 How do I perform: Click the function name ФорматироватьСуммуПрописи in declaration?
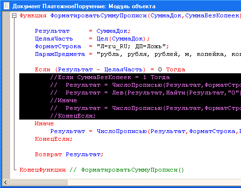tap(99, 16)
